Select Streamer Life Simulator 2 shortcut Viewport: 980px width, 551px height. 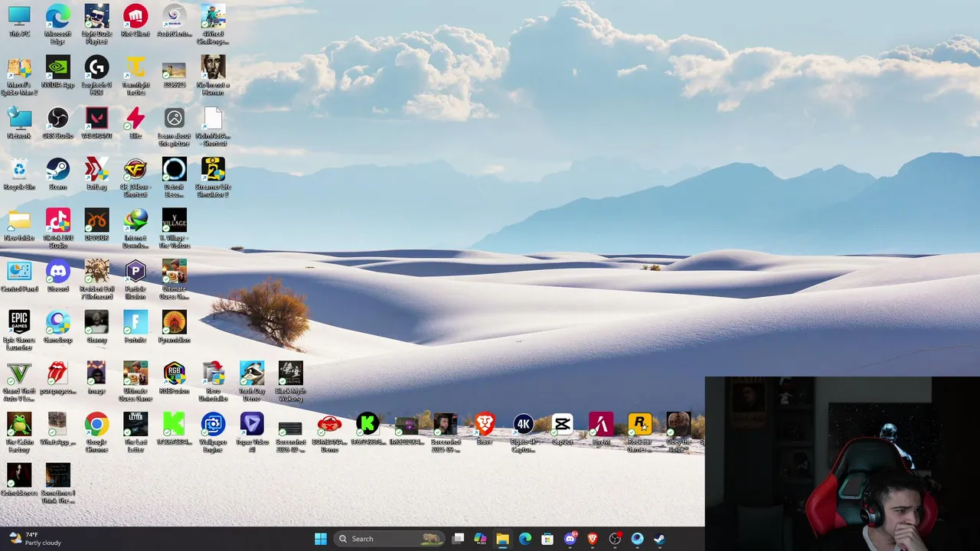point(213,178)
